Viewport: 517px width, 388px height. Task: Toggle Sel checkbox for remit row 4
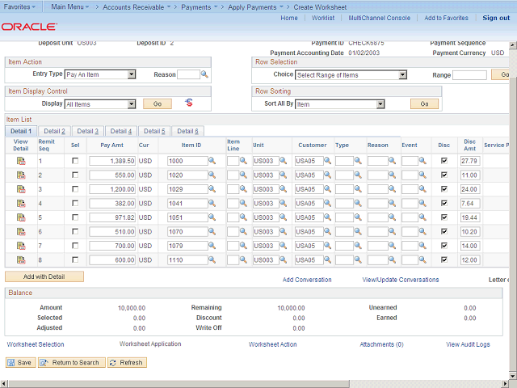click(x=75, y=204)
